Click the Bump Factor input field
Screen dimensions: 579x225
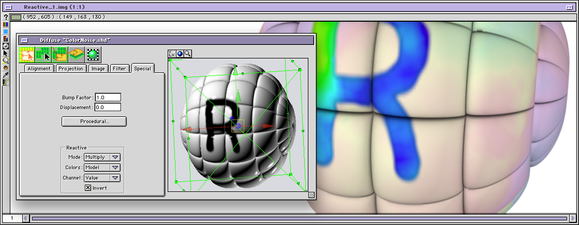108,97
